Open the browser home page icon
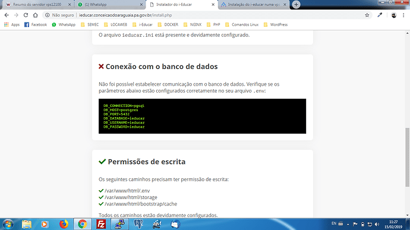 pyautogui.click(x=35, y=15)
